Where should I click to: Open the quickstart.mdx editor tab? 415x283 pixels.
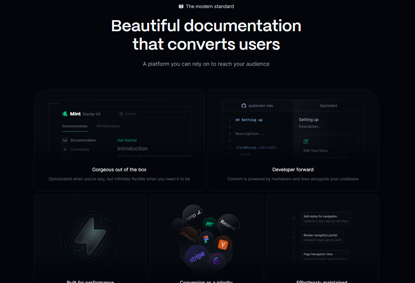(x=257, y=106)
